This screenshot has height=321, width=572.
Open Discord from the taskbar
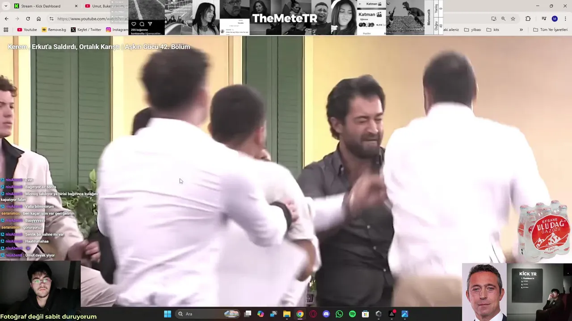tap(326, 314)
